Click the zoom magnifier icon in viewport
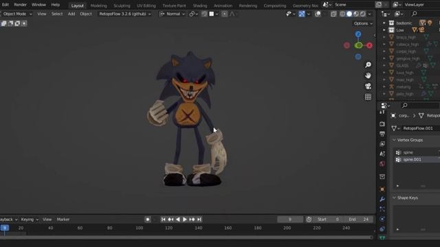The width and height of the screenshot is (440, 247). click(x=368, y=65)
